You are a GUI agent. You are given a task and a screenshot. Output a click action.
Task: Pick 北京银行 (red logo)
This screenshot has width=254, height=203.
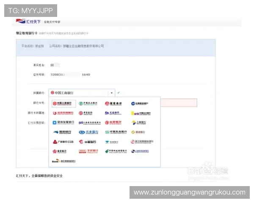point(113,123)
